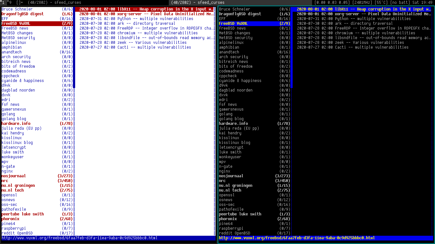The height and width of the screenshot is (244, 435).
Task: Click the []= tiled layout symbol
Action: [18, 3]
